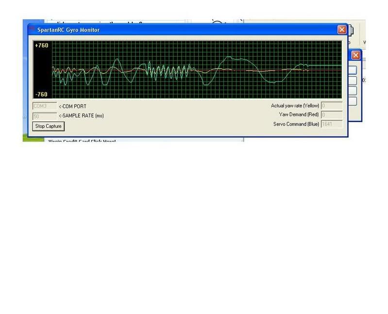Click the +760 scale label
Viewport: 388px width, 314px height.
coord(42,46)
